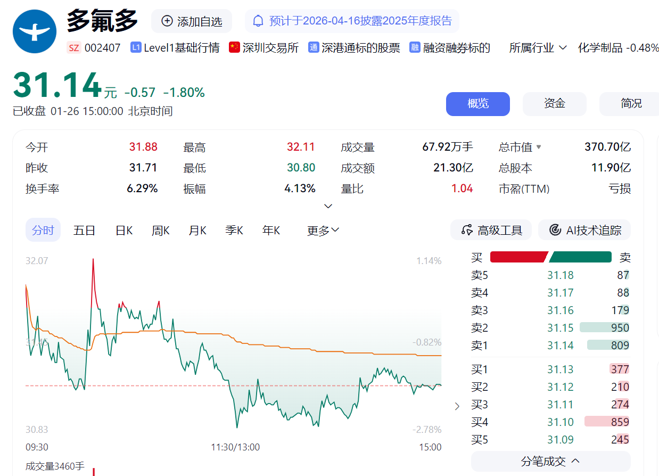This screenshot has width=659, height=476.
Task: Click the 融 badge for 融资融券标的
Action: pyautogui.click(x=415, y=47)
